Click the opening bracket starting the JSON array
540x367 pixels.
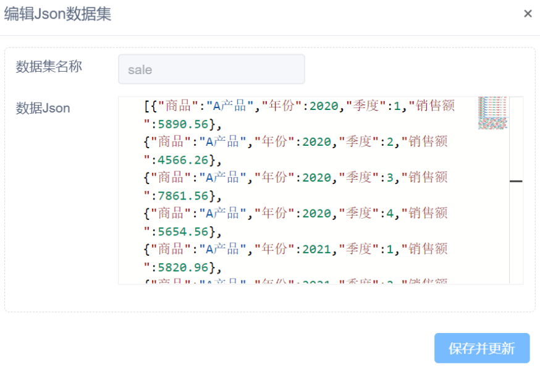pyautogui.click(x=146, y=106)
